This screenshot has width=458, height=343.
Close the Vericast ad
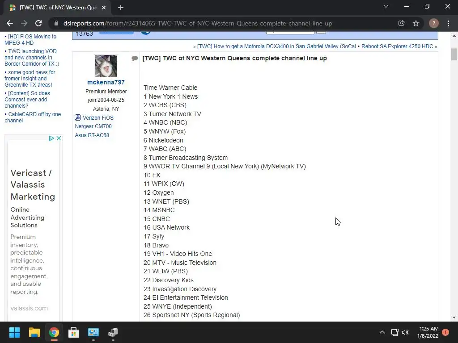(x=59, y=138)
